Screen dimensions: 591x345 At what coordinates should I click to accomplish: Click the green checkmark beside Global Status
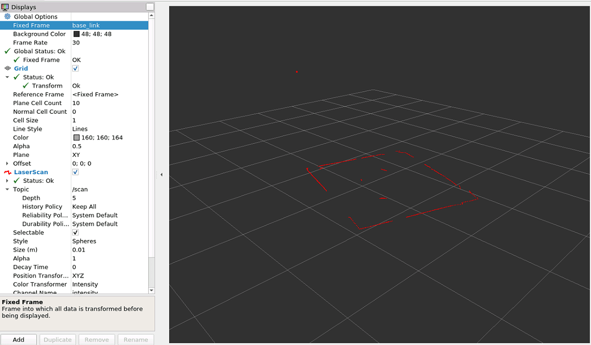click(x=6, y=51)
